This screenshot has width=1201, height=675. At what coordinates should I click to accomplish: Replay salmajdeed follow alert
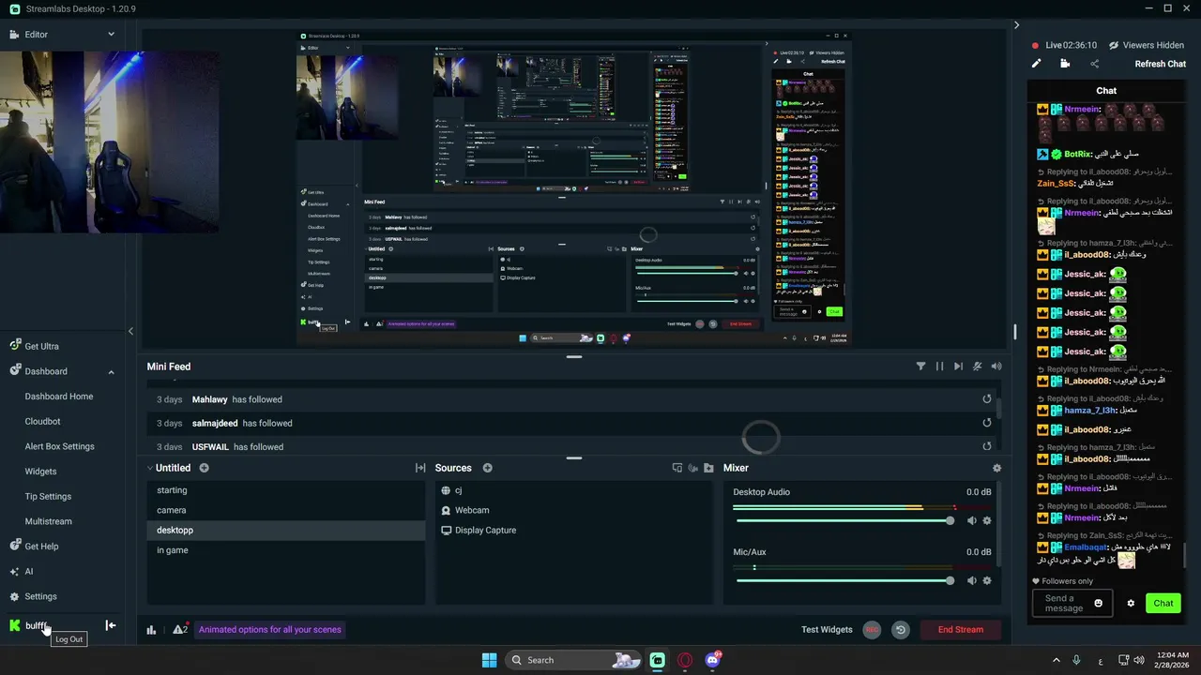coord(987,423)
